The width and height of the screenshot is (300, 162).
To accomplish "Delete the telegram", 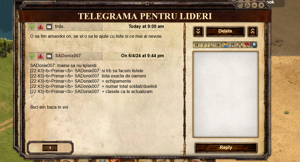I will (x=225, y=31).
